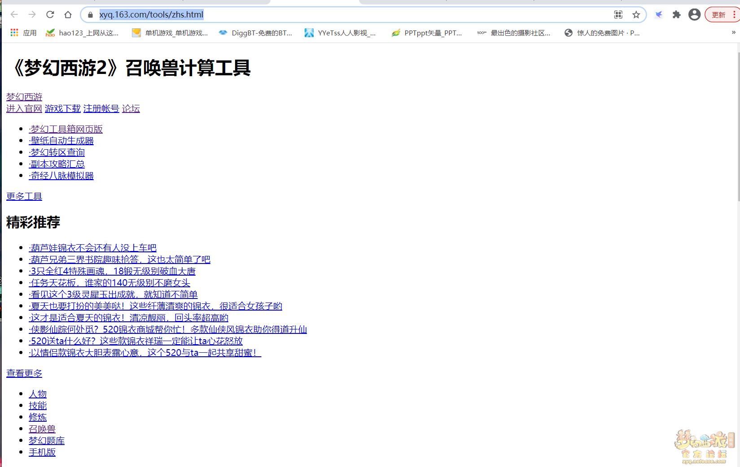Viewport: 740px width, 467px height.
Task: Reload the current page
Action: coord(50,15)
